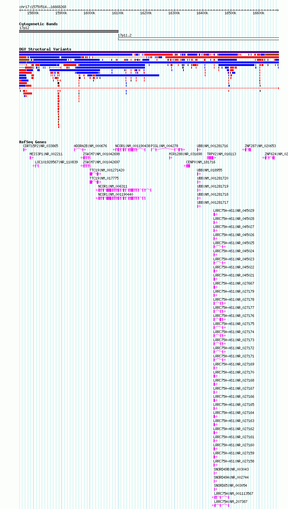The image size is (288, 509).
Task: Click the LOC101928567|NR_110839 gene label
Action: click(x=56, y=162)
